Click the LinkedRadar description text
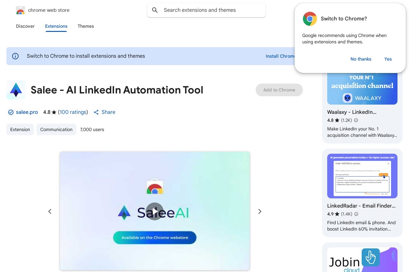The image size is (409, 272). [x=361, y=226]
